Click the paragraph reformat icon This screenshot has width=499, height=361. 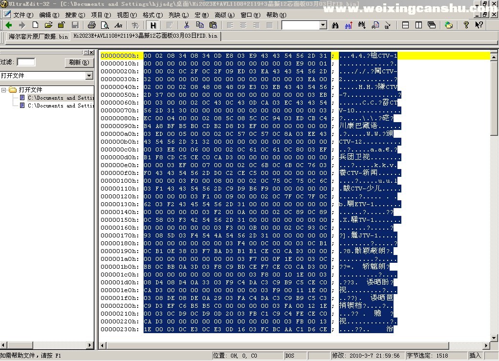(x=169, y=25)
